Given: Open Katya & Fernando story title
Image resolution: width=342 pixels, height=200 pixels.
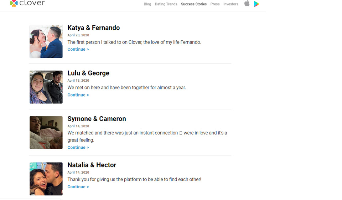Looking at the screenshot, I should click(93, 28).
